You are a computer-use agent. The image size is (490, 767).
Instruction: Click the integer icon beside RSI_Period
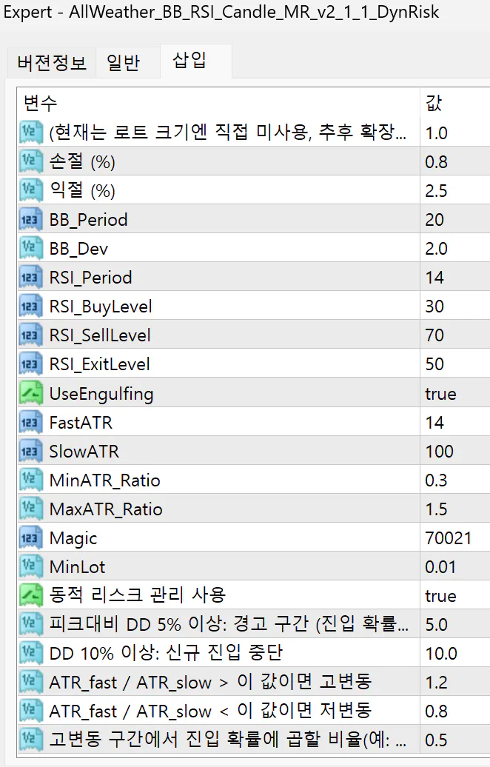30,277
